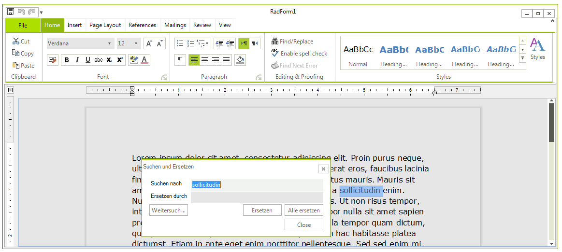Open Font dialog launcher in Font group
This screenshot has height=252, width=562.
pos(164,77)
